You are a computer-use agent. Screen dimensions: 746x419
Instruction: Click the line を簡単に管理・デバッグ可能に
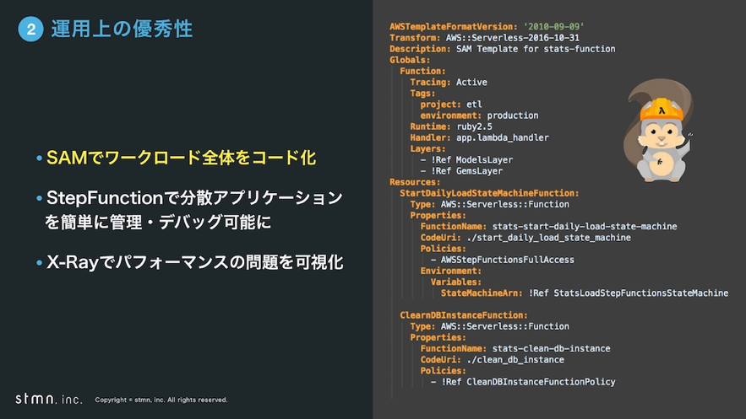point(157,222)
